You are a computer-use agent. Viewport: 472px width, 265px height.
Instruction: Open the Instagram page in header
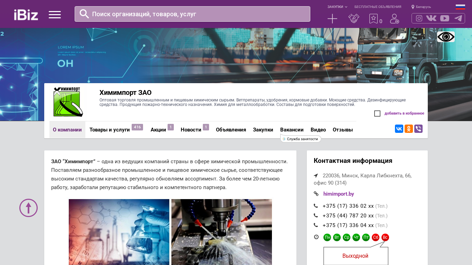click(419, 18)
